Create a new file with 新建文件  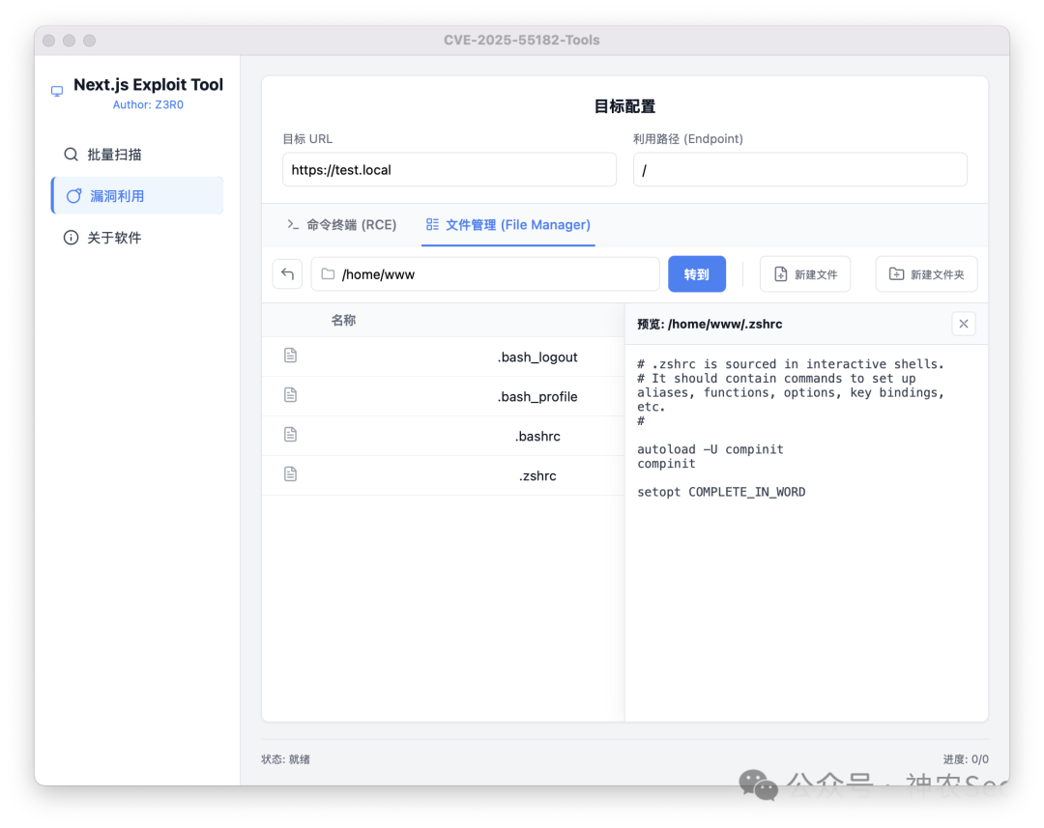[x=805, y=274]
